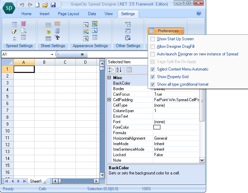Expand the CellPadding property node

coord(109,99)
